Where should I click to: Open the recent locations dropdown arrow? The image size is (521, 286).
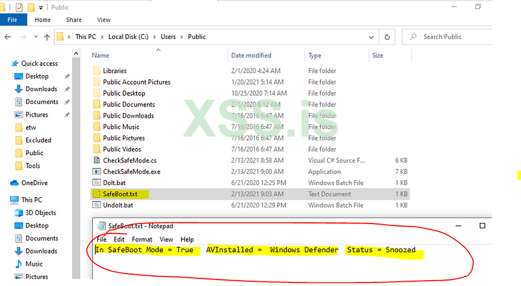36,37
